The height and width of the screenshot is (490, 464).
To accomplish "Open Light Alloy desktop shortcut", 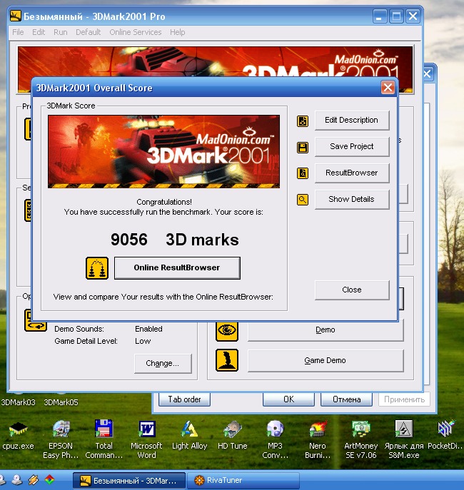I will coord(189,429).
